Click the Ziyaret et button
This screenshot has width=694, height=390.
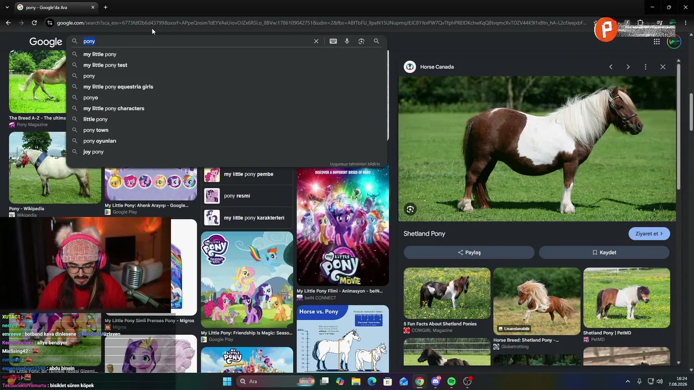coord(649,233)
